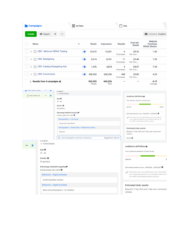Click Cost per Result column header
Screen dimensions: 189x245
(135, 44)
